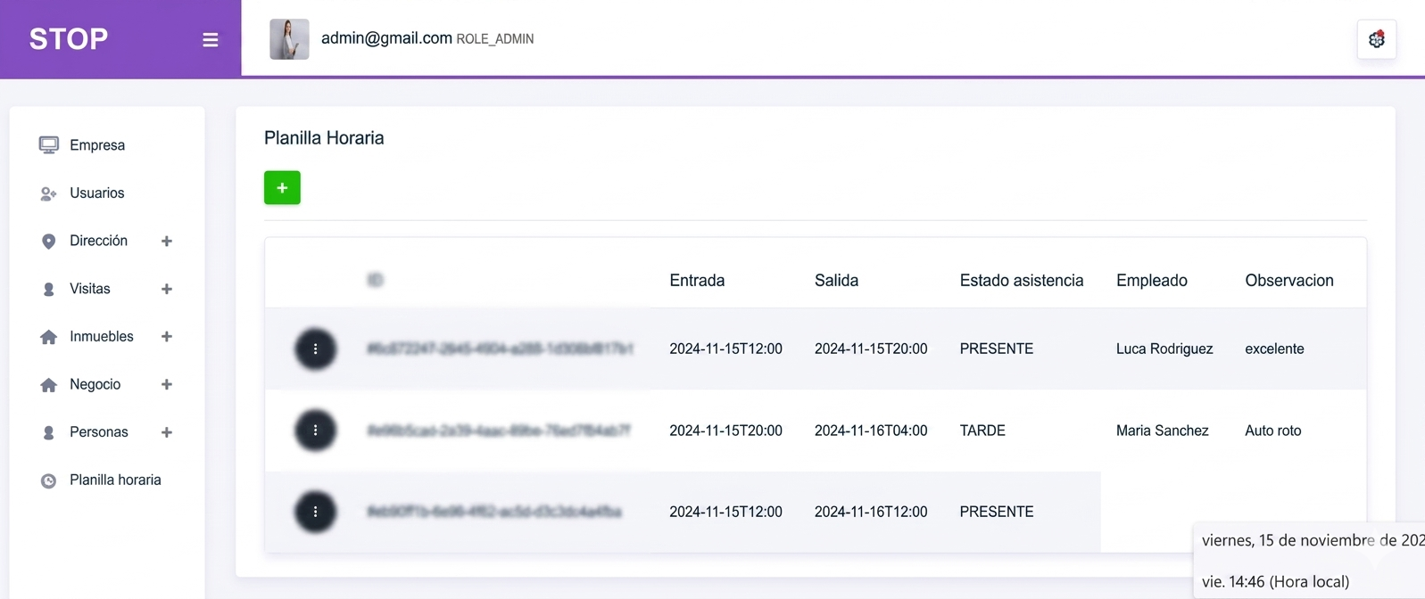Click the Dirección location pin icon
The image size is (1425, 599).
[x=49, y=242]
